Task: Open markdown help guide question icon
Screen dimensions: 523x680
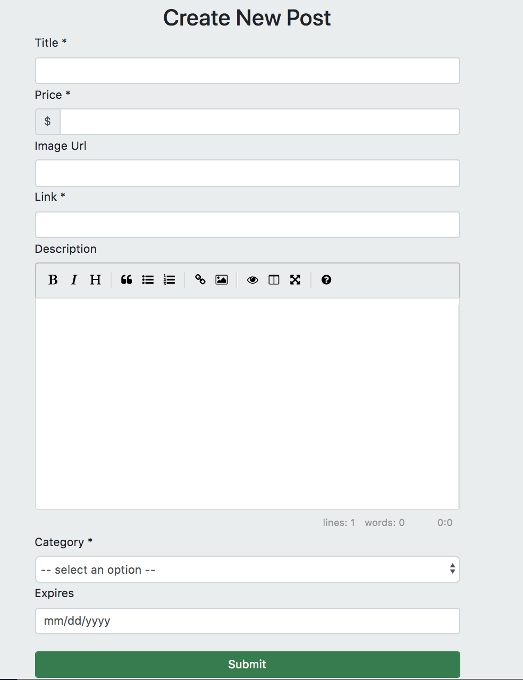Action: pyautogui.click(x=326, y=280)
